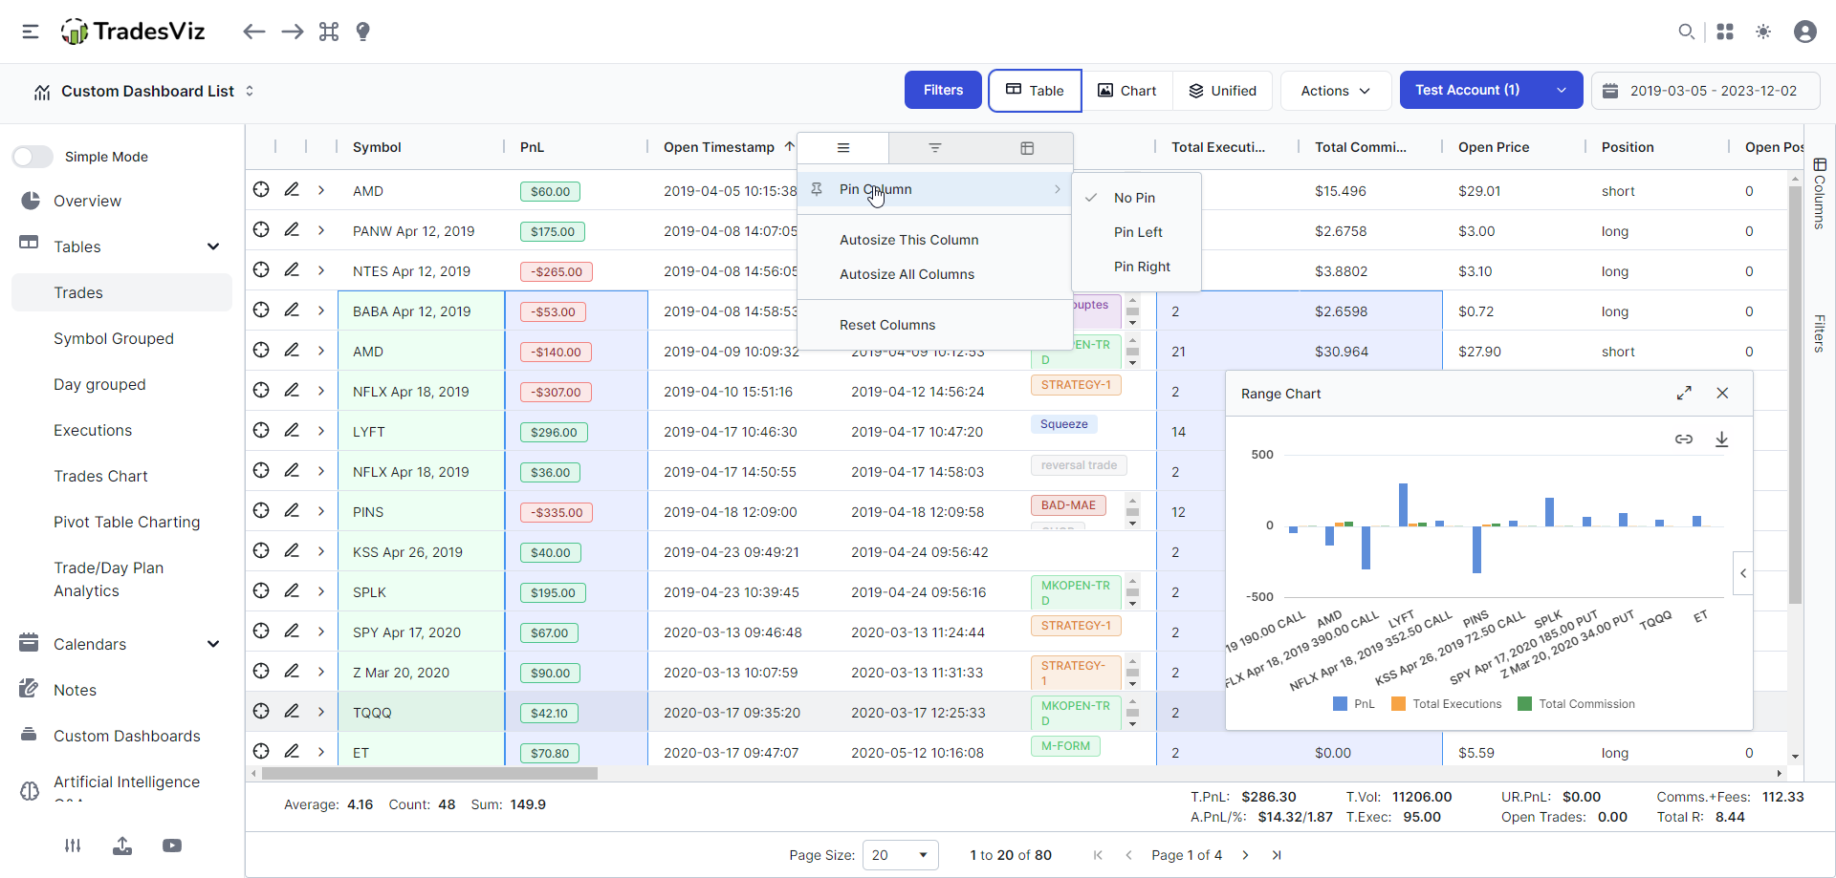Screen dimensions: 1836x878
Task: Select the Table view button
Action: pos(1035,91)
